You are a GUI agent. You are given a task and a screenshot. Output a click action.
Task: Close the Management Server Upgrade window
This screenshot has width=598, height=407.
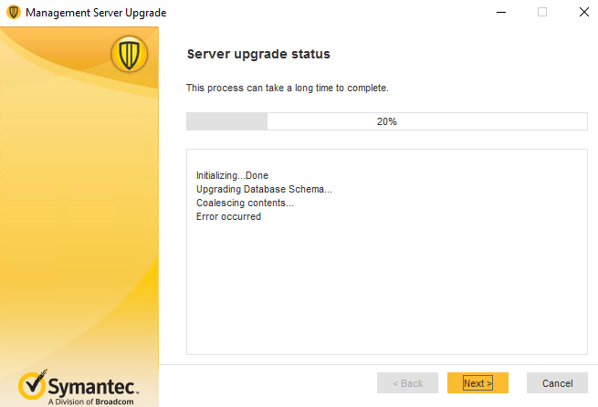tap(582, 13)
